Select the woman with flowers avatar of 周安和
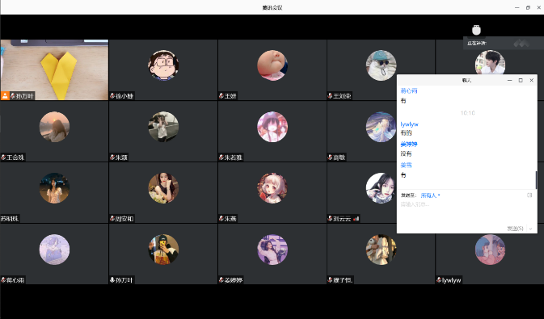The image size is (544, 319). (163, 188)
